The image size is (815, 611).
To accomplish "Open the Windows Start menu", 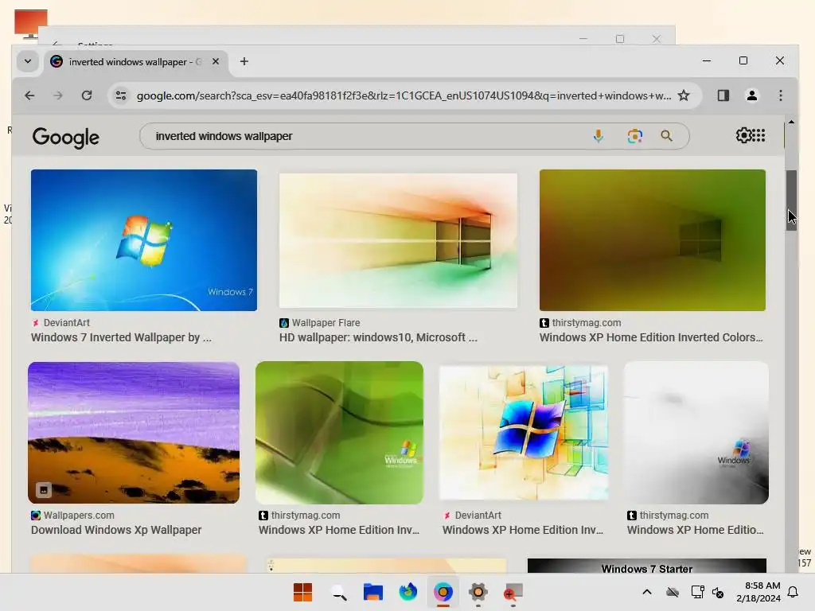I will pyautogui.click(x=302, y=592).
